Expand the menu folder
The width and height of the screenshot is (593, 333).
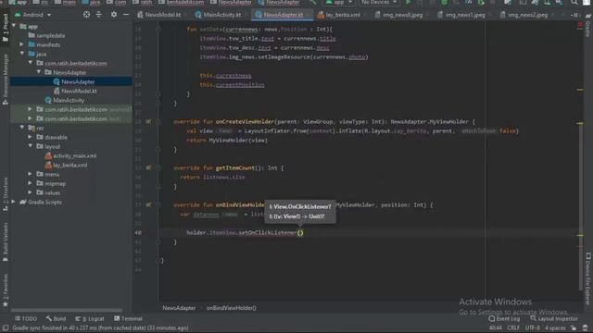30,174
